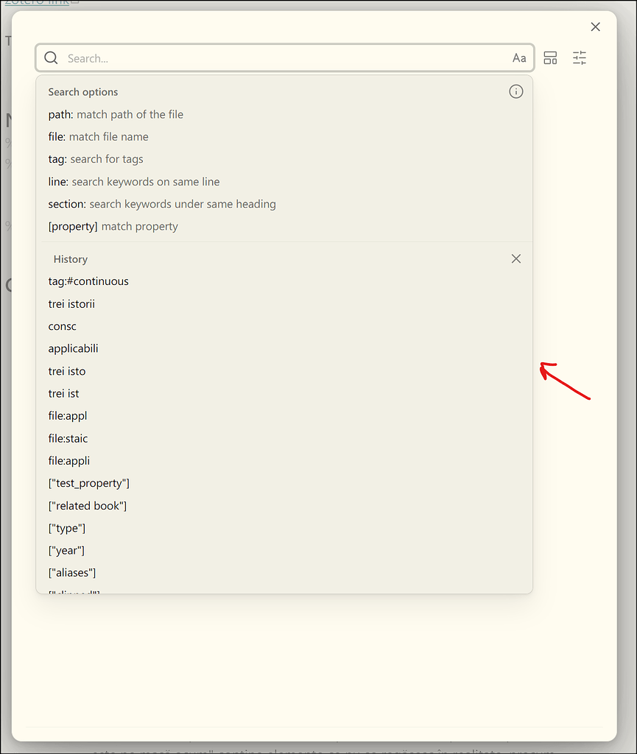Screen dimensions: 637x754
Task: Select the ["aliases"] history entry
Action: [72, 572]
